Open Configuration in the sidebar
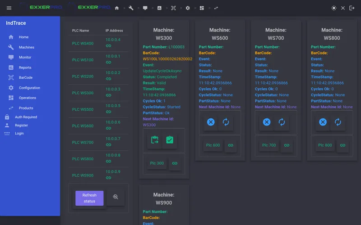 [x=30, y=88]
